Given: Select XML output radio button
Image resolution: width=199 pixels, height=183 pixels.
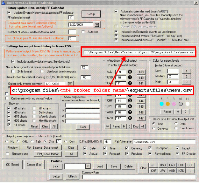Looking at the screenshot, I should 18,141.
